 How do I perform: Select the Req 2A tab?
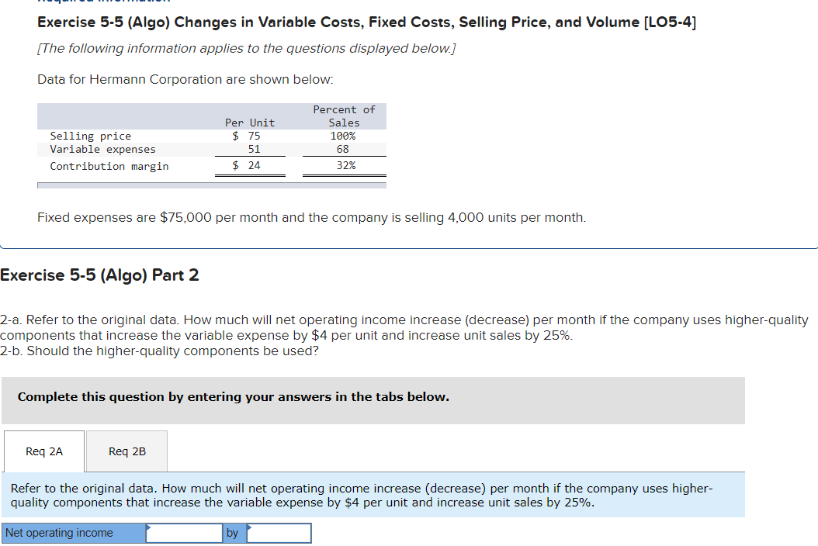(x=43, y=451)
